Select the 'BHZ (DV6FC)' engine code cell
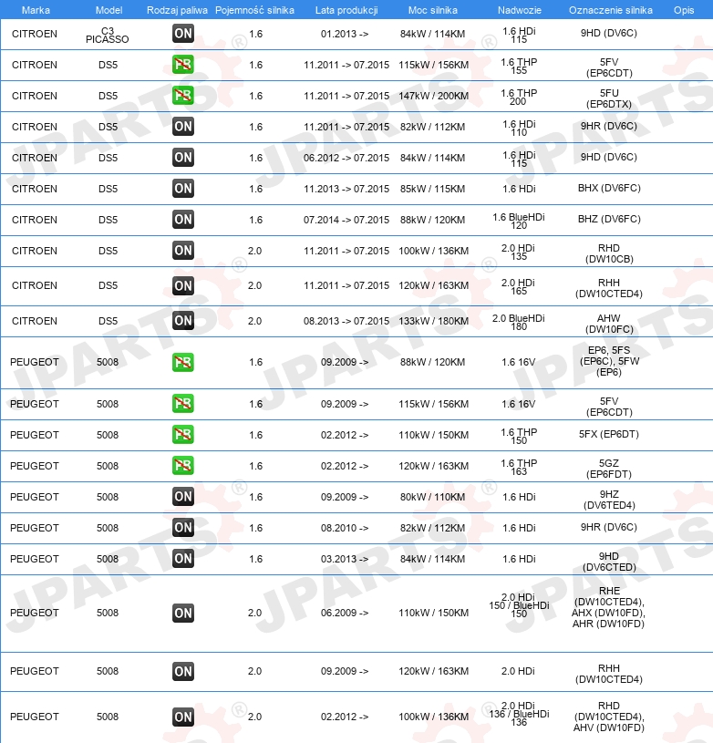Screen dimensions: 713x743 (x=609, y=219)
